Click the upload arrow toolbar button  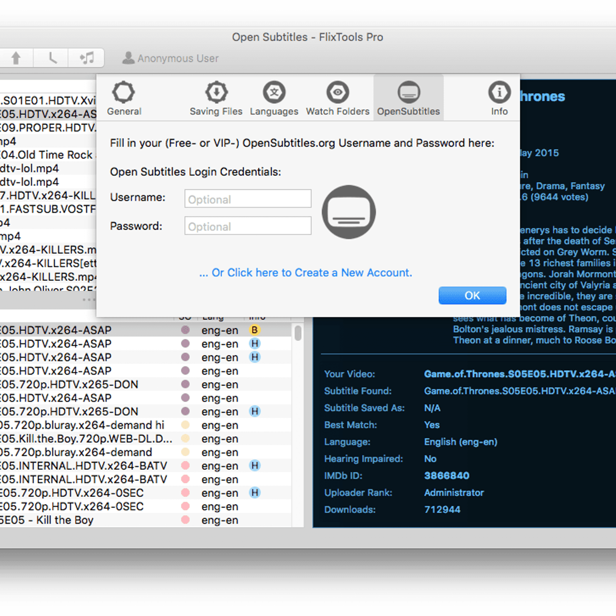click(16, 58)
